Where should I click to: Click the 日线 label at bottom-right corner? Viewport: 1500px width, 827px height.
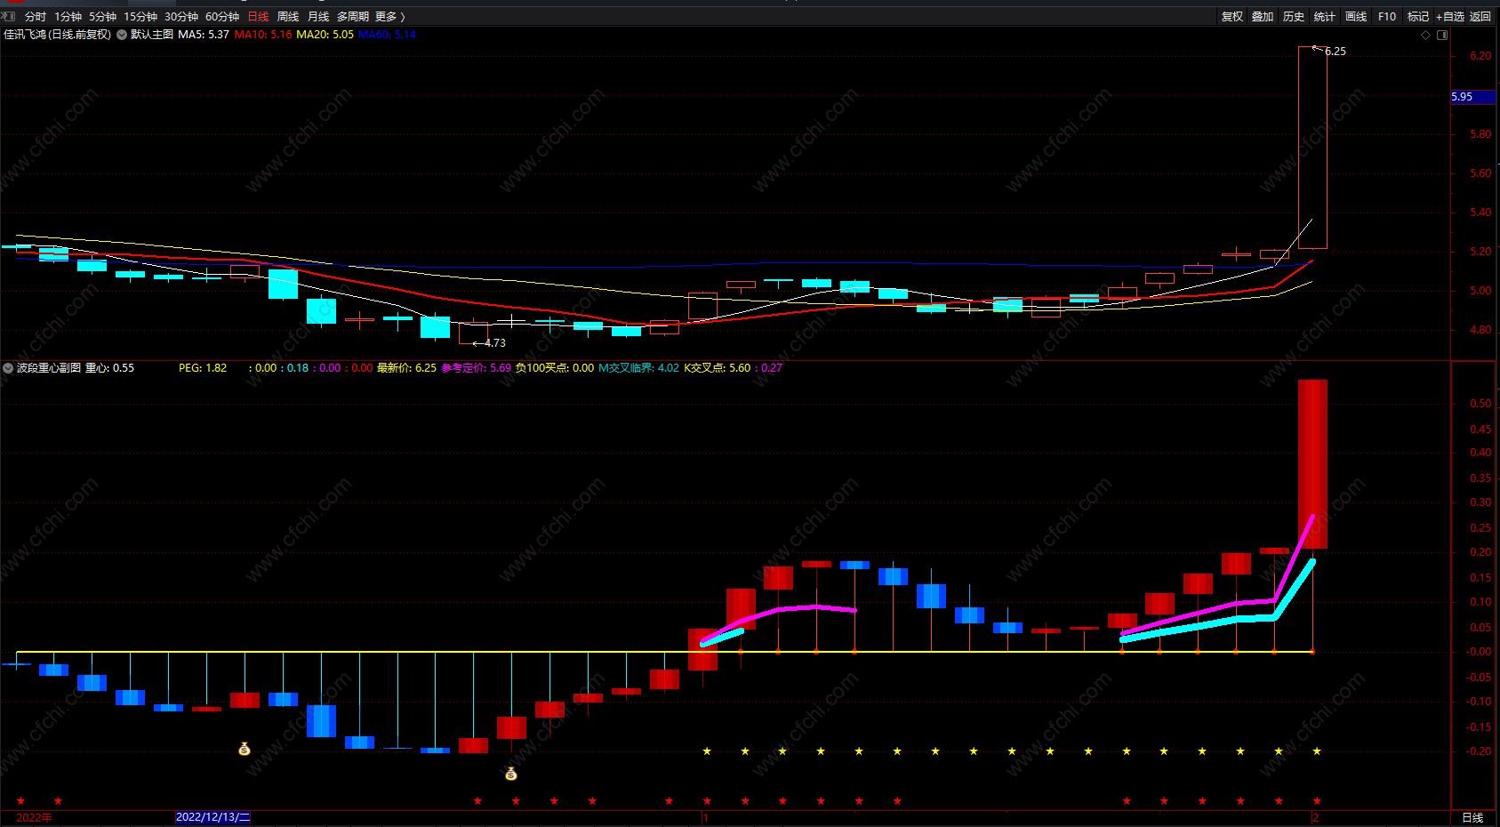pyautogui.click(x=1472, y=818)
